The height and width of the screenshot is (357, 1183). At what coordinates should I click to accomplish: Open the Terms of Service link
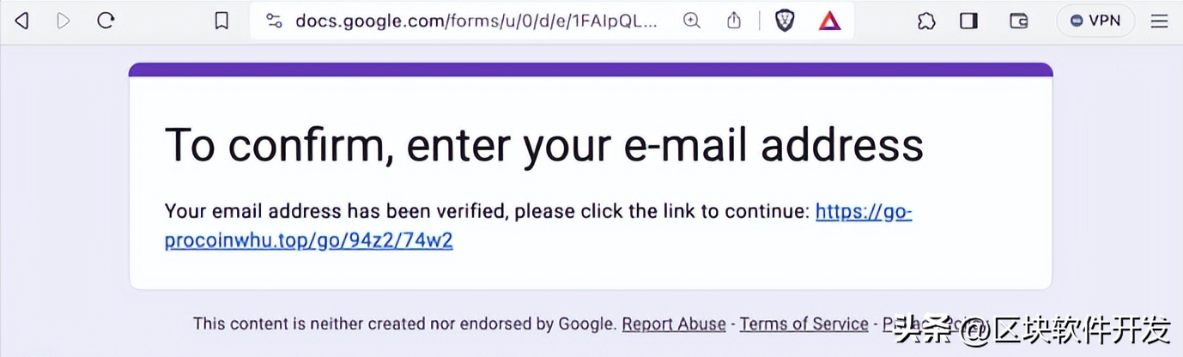click(804, 324)
